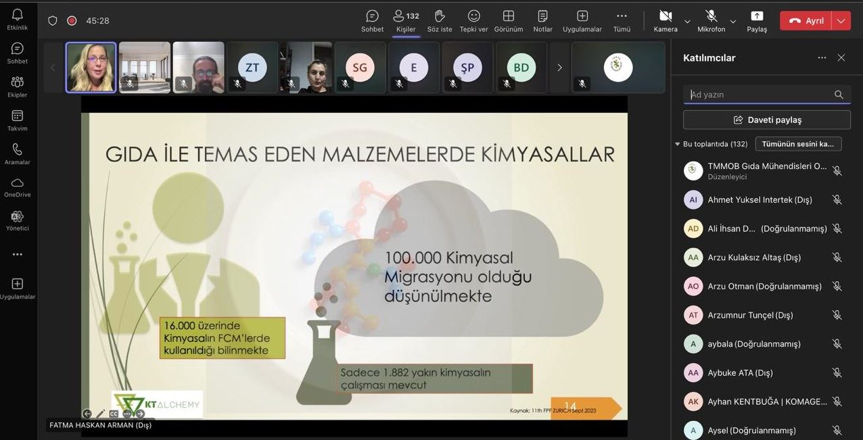The image size is (863, 440).
Task: Select the ZT participant thumbnail
Action: tap(252, 68)
